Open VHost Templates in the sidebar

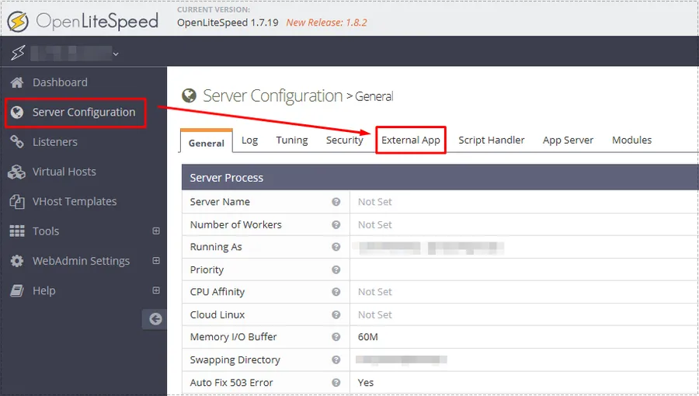75,202
